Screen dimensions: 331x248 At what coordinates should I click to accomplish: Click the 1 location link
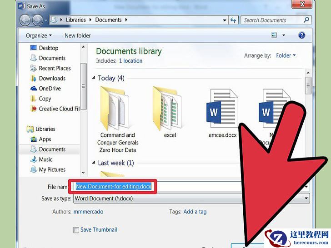(x=130, y=61)
